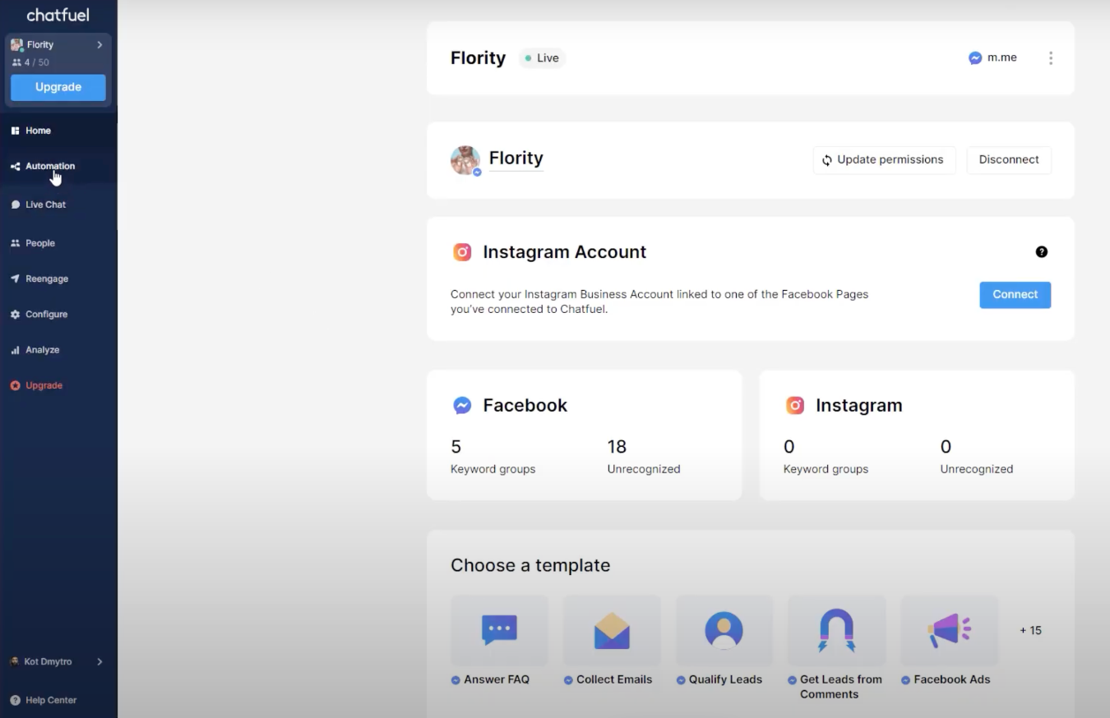This screenshot has height=718, width=1110.
Task: Open the three-dot more options menu
Action: click(1050, 58)
